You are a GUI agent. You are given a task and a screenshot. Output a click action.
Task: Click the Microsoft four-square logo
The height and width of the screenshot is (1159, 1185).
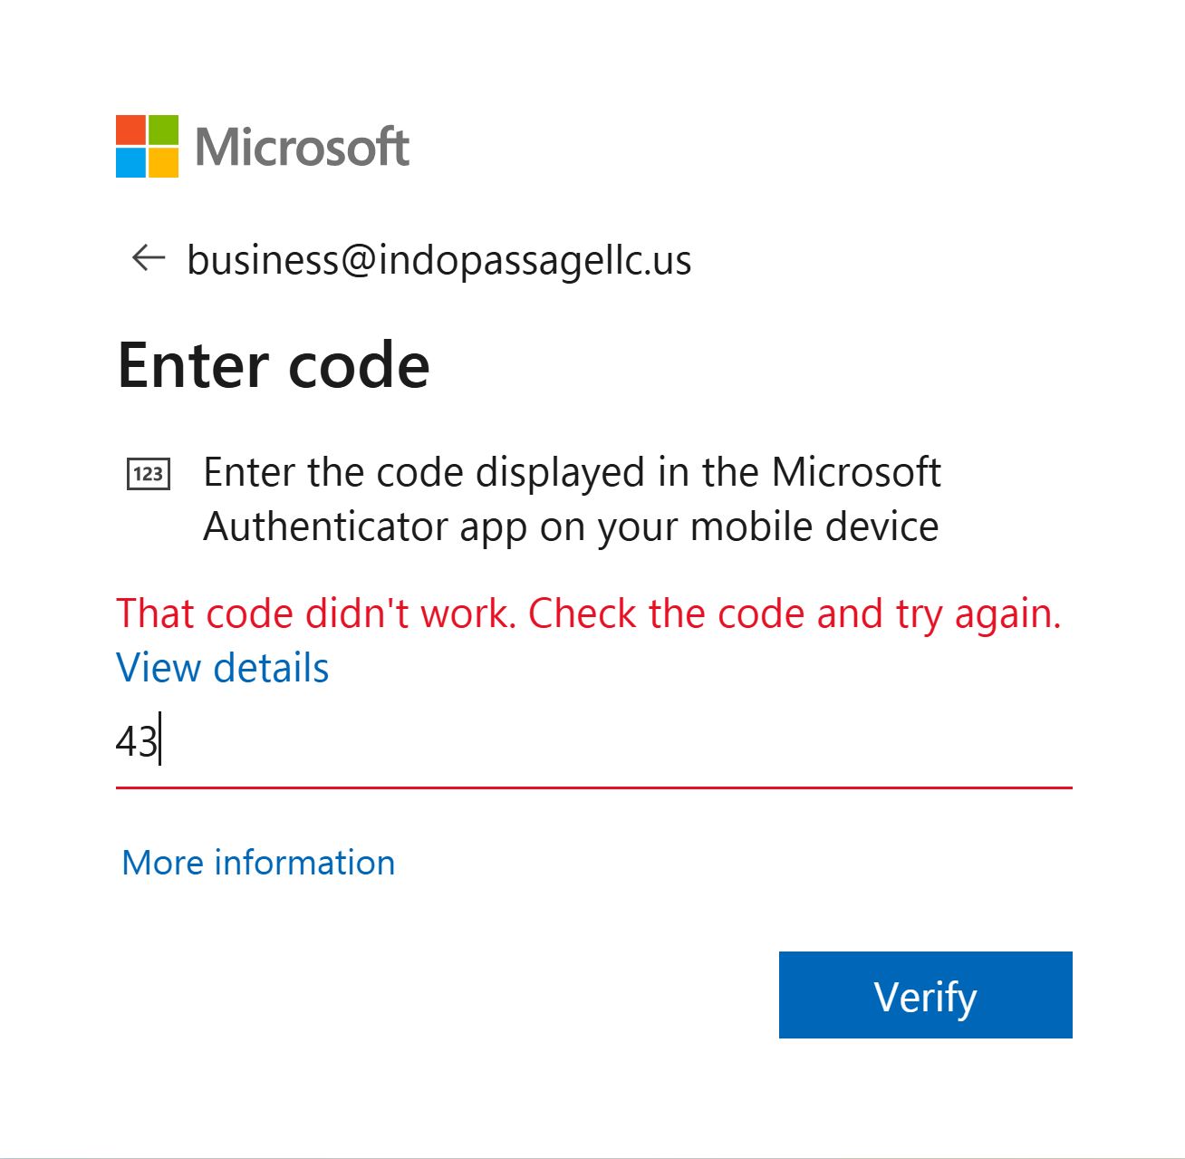(x=147, y=146)
